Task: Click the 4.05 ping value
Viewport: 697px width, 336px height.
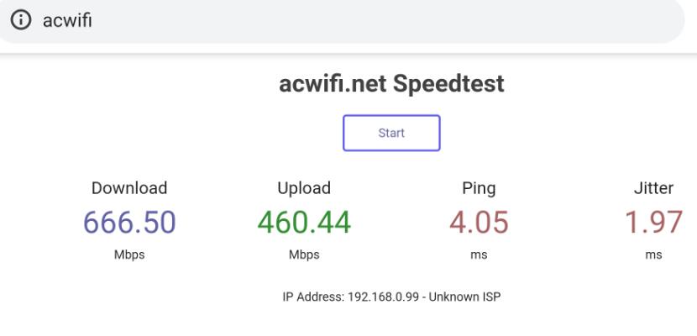Action: tap(479, 223)
